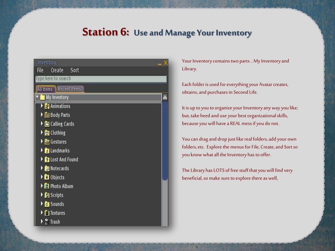Screen dimensions: 335x251
Task: Select the 'Sounds' label
Action: coord(57,204)
